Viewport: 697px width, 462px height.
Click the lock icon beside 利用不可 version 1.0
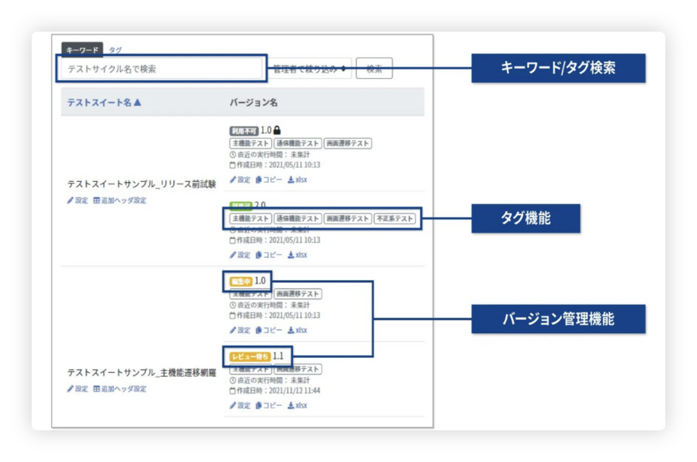tap(277, 130)
